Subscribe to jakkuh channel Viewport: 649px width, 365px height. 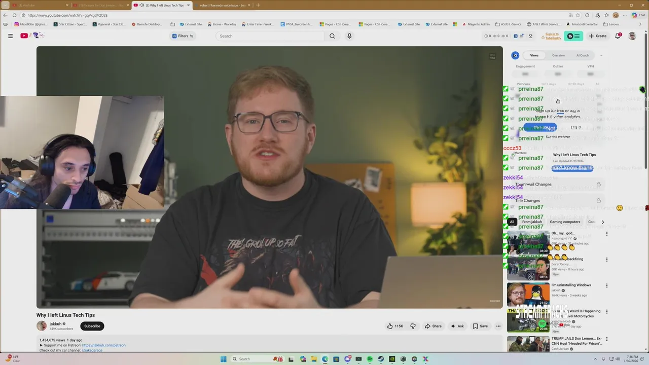click(92, 326)
